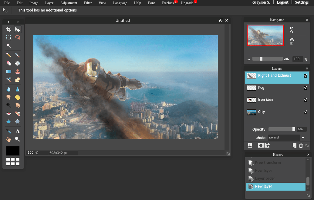
Task: Hide the Right Hand Exhaust layer
Action: coord(306,75)
